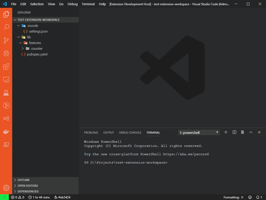Click the https://aka.ms/pscore6 link
The width and height of the screenshot is (266, 200).
[x=186, y=154]
